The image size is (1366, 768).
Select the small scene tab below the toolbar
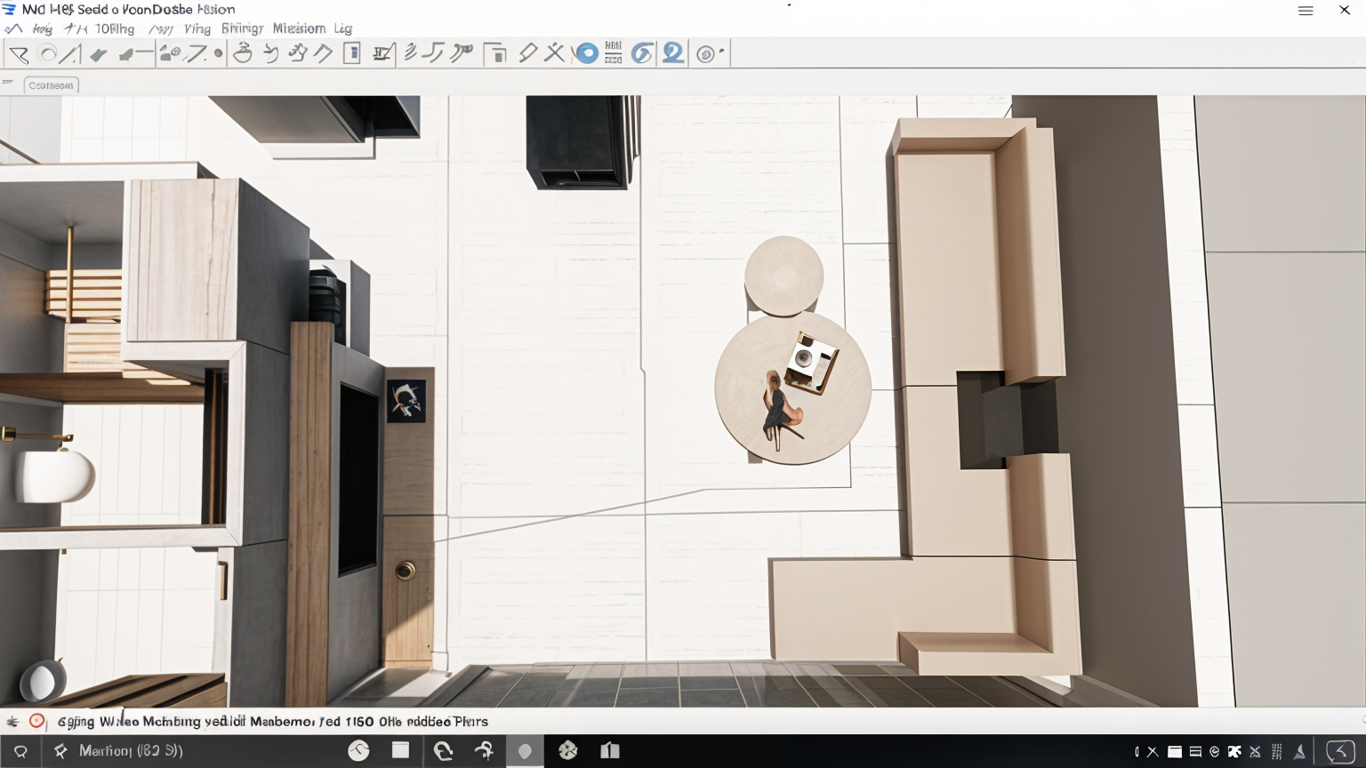point(51,85)
